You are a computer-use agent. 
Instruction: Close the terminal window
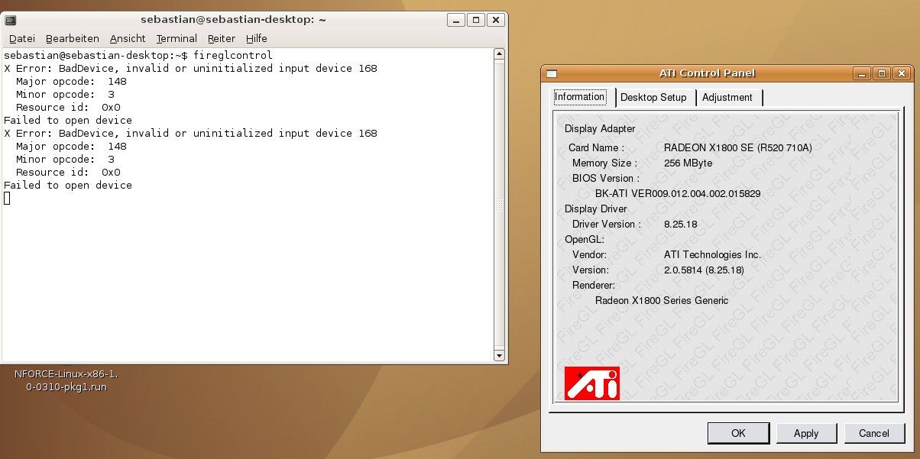point(496,20)
